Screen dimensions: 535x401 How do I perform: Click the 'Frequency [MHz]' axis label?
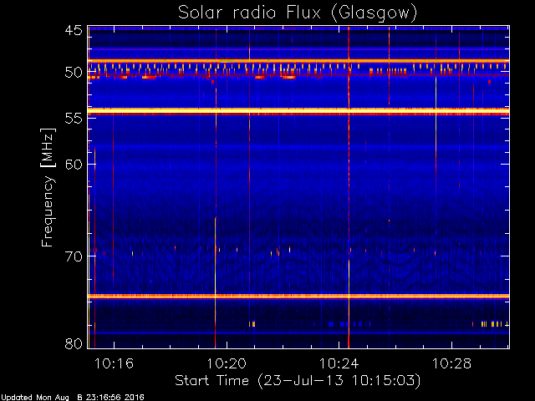(x=48, y=187)
